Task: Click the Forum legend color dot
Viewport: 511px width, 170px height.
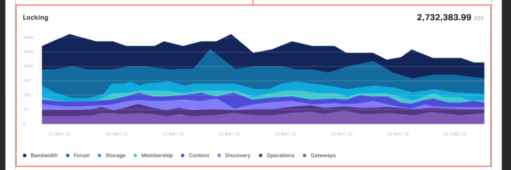Action: 68,156
